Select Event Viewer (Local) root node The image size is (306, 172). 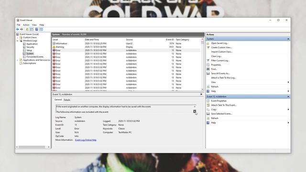[29, 34]
